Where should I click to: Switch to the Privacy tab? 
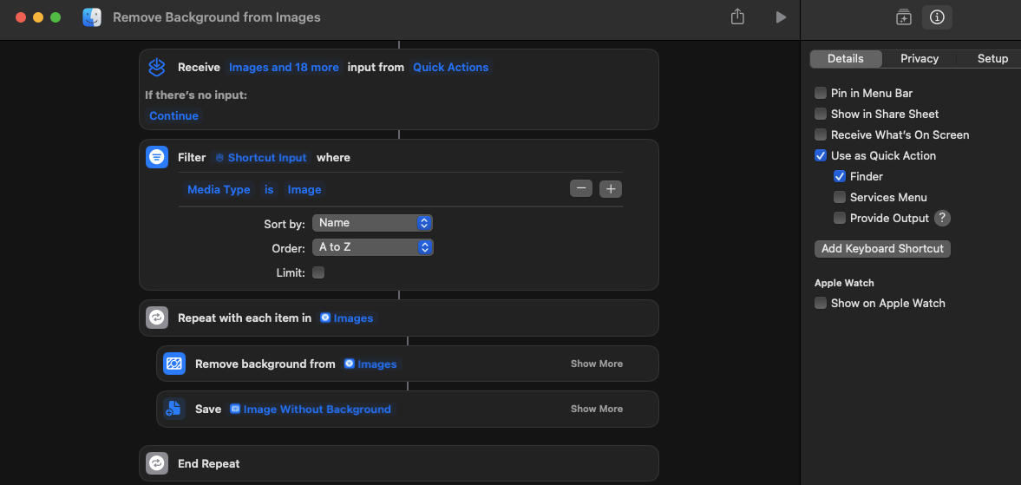920,59
